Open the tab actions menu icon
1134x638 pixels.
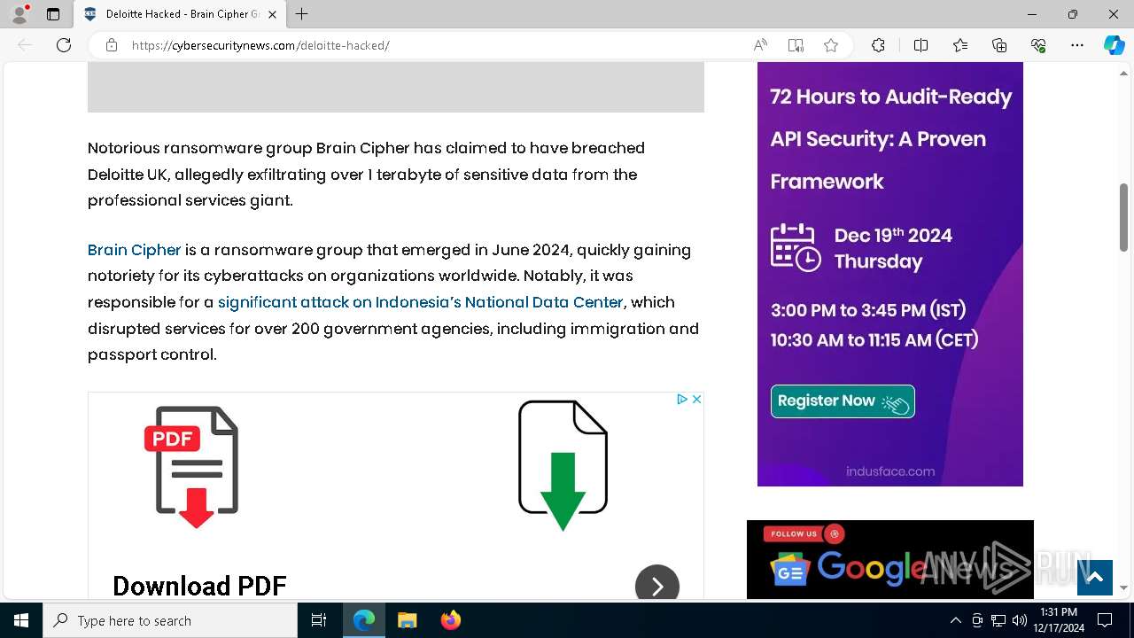(53, 14)
